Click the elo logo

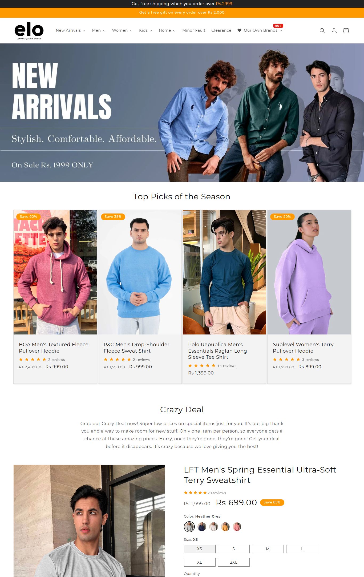pyautogui.click(x=29, y=31)
